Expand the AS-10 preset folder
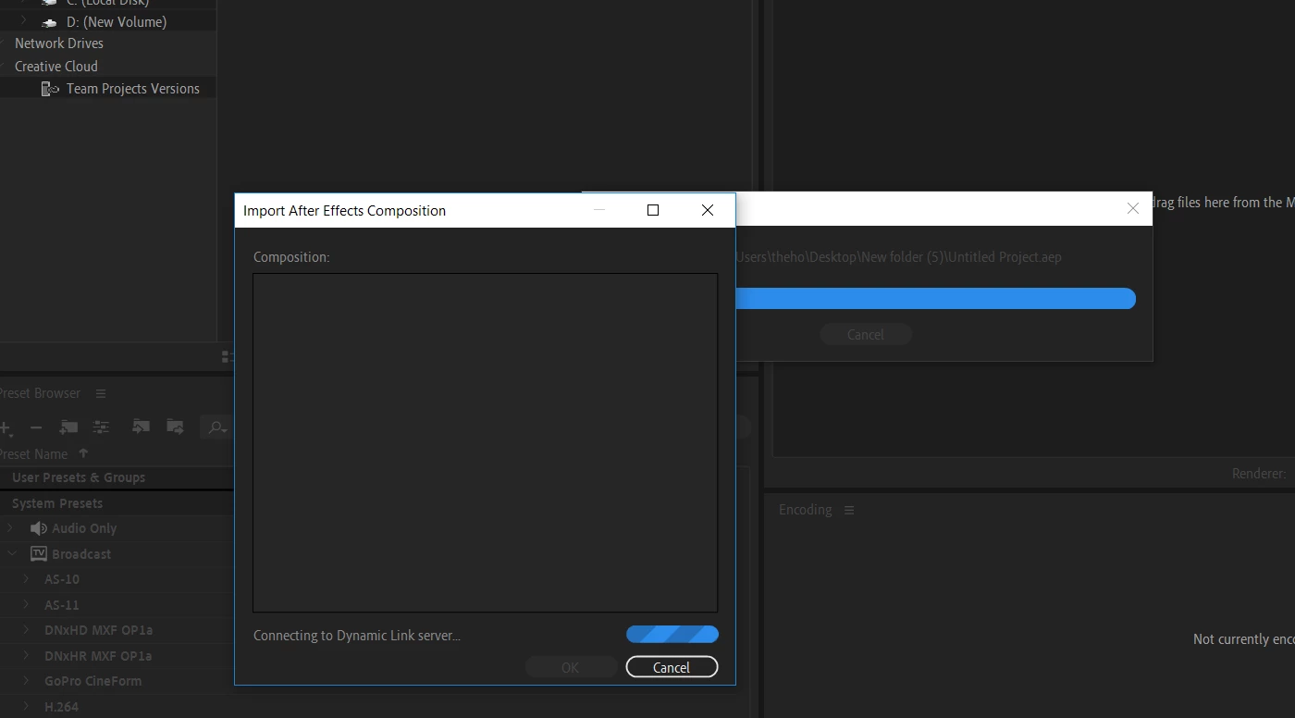Image resolution: width=1295 pixels, height=718 pixels. tap(26, 579)
